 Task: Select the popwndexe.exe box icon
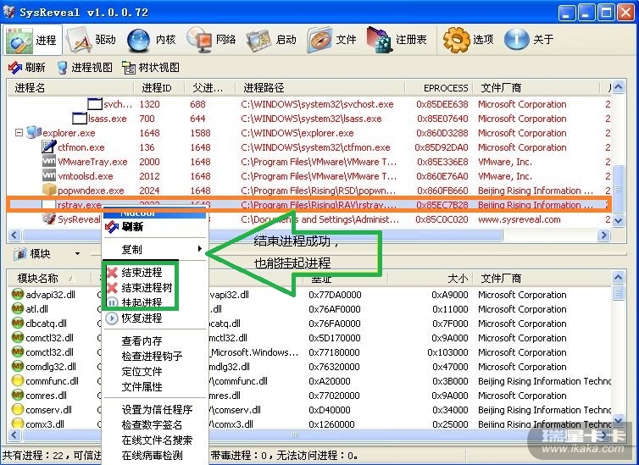coord(49,190)
